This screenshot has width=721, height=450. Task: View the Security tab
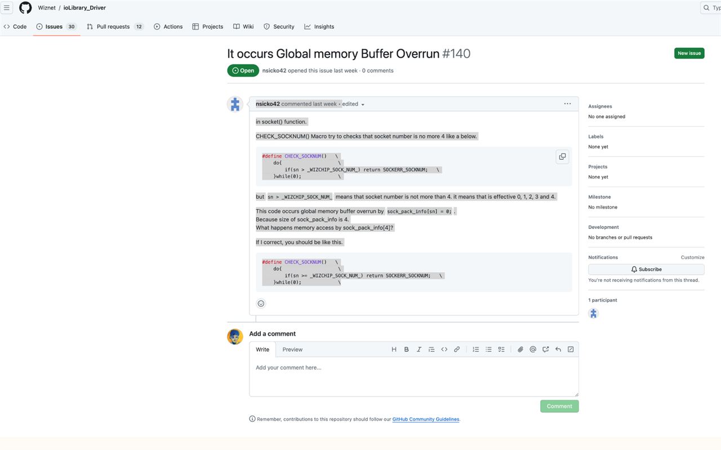pos(279,26)
